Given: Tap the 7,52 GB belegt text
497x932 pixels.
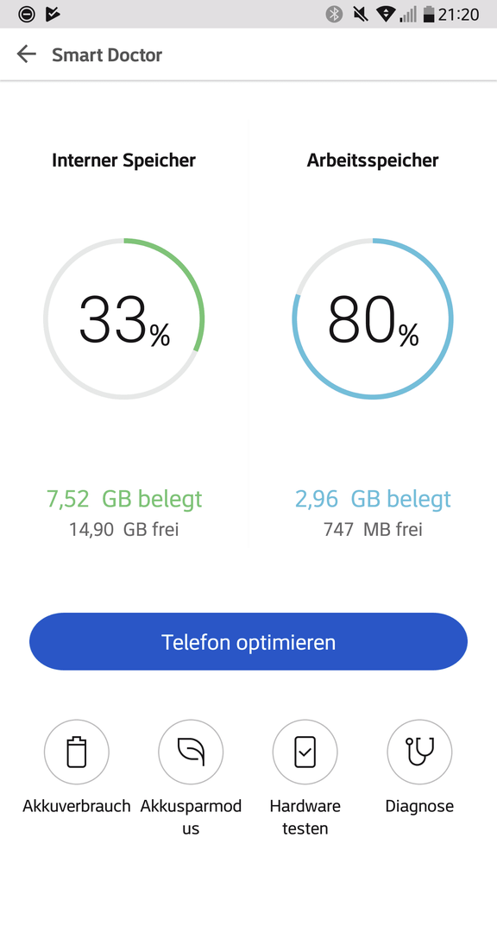Looking at the screenshot, I should coord(124,499).
